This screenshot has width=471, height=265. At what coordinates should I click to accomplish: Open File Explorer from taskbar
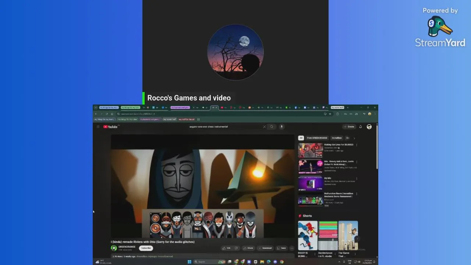262,262
